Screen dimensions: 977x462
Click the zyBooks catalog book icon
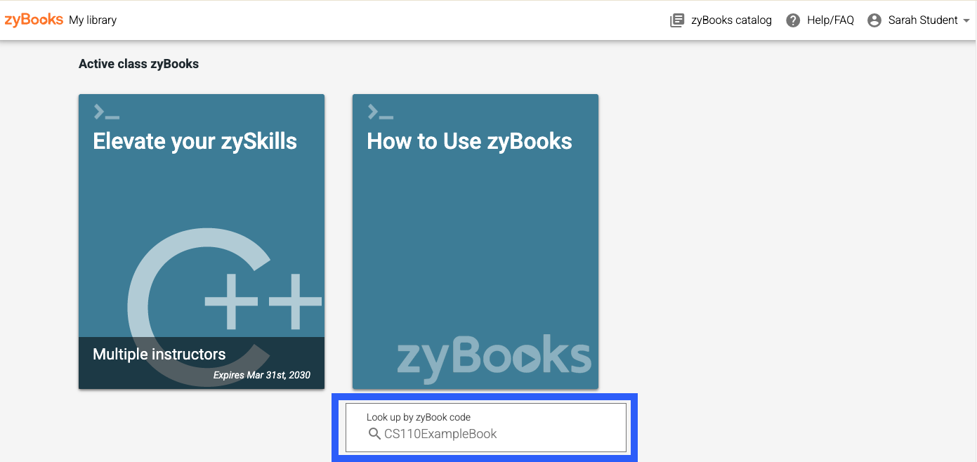677,20
